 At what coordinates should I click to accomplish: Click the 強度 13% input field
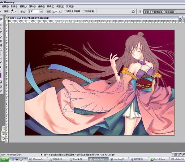[x=55, y=12]
